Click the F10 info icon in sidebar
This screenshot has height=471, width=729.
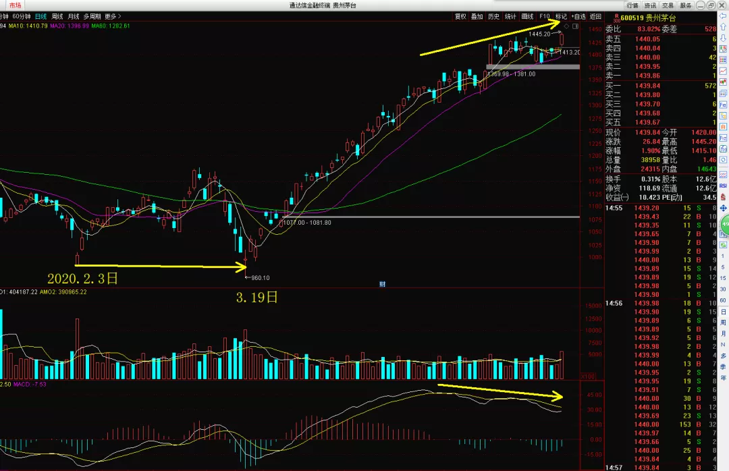[723, 105]
